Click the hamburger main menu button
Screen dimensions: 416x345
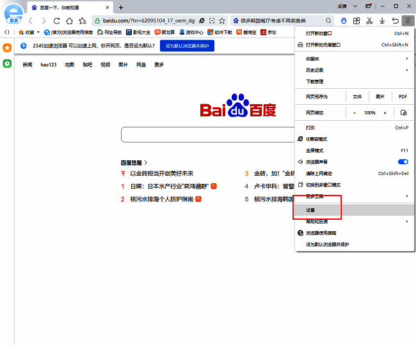[408, 20]
